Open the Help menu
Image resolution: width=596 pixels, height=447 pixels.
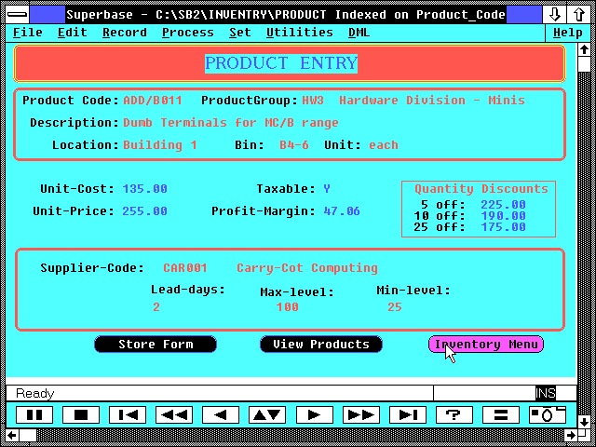click(x=567, y=33)
